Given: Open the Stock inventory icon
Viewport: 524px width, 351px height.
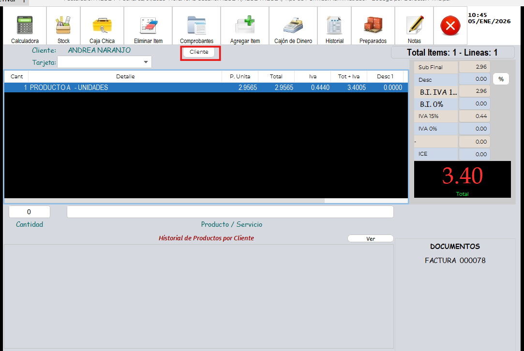Looking at the screenshot, I should (x=63, y=27).
